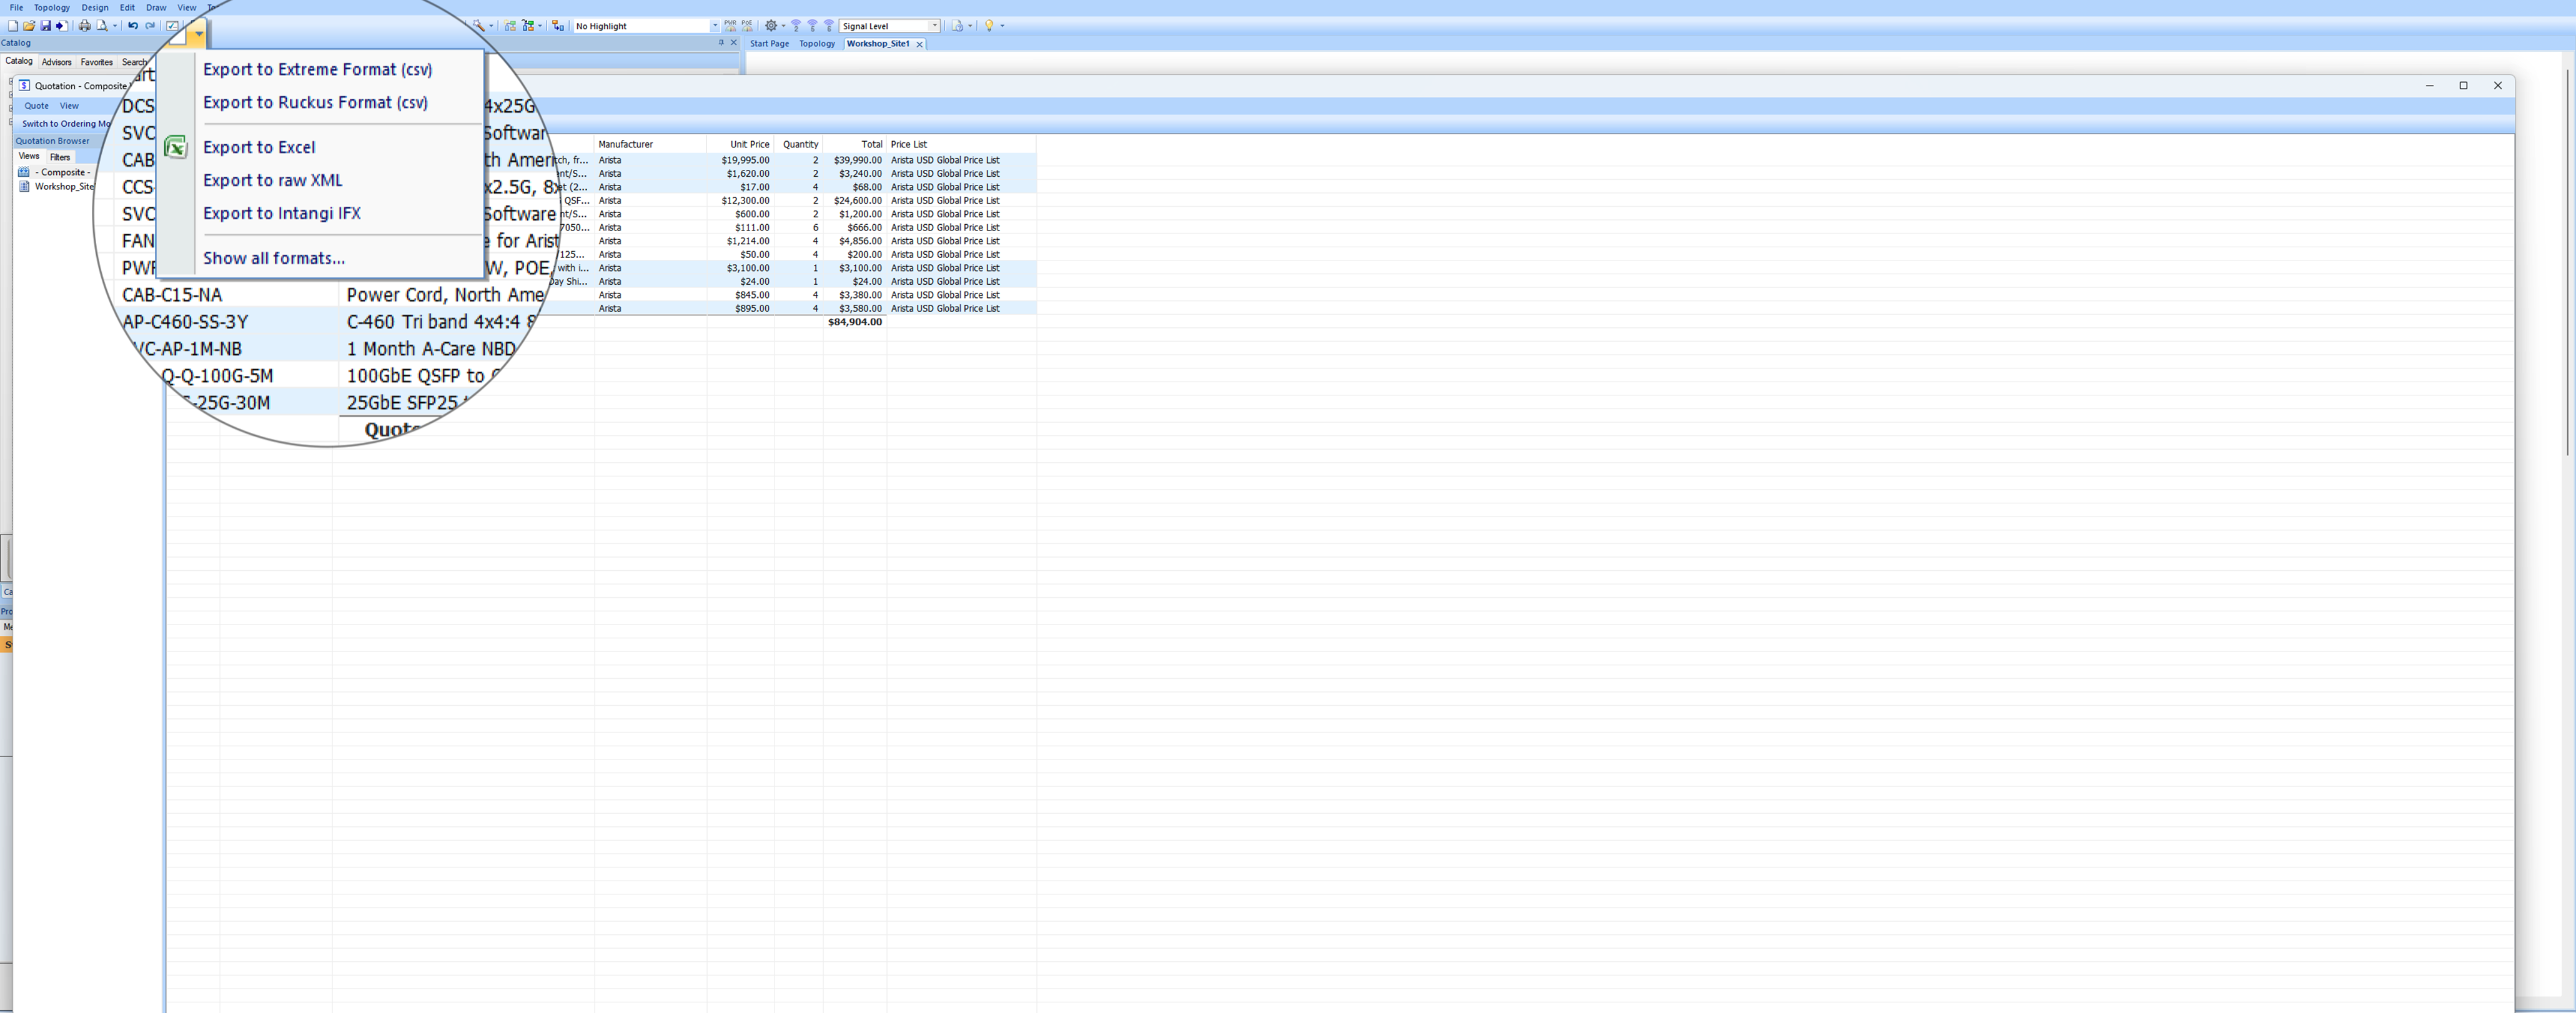Select Export to Excel
2576x1013 pixels.
point(259,147)
